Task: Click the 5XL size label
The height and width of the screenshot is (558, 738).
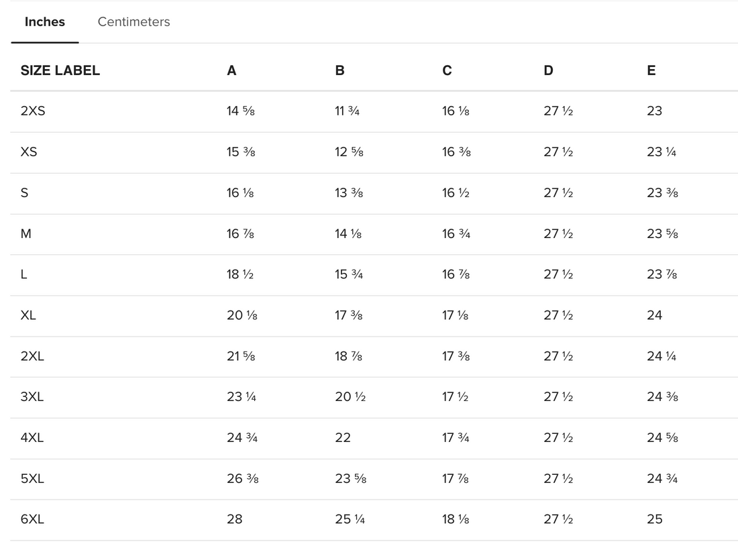Action: pos(32,478)
